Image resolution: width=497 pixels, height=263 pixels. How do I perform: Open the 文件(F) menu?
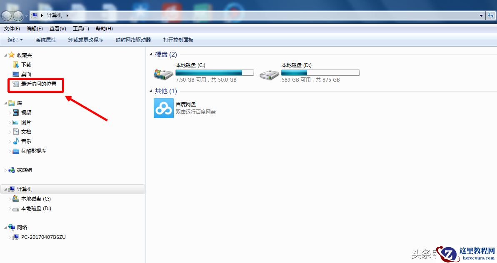(12, 28)
